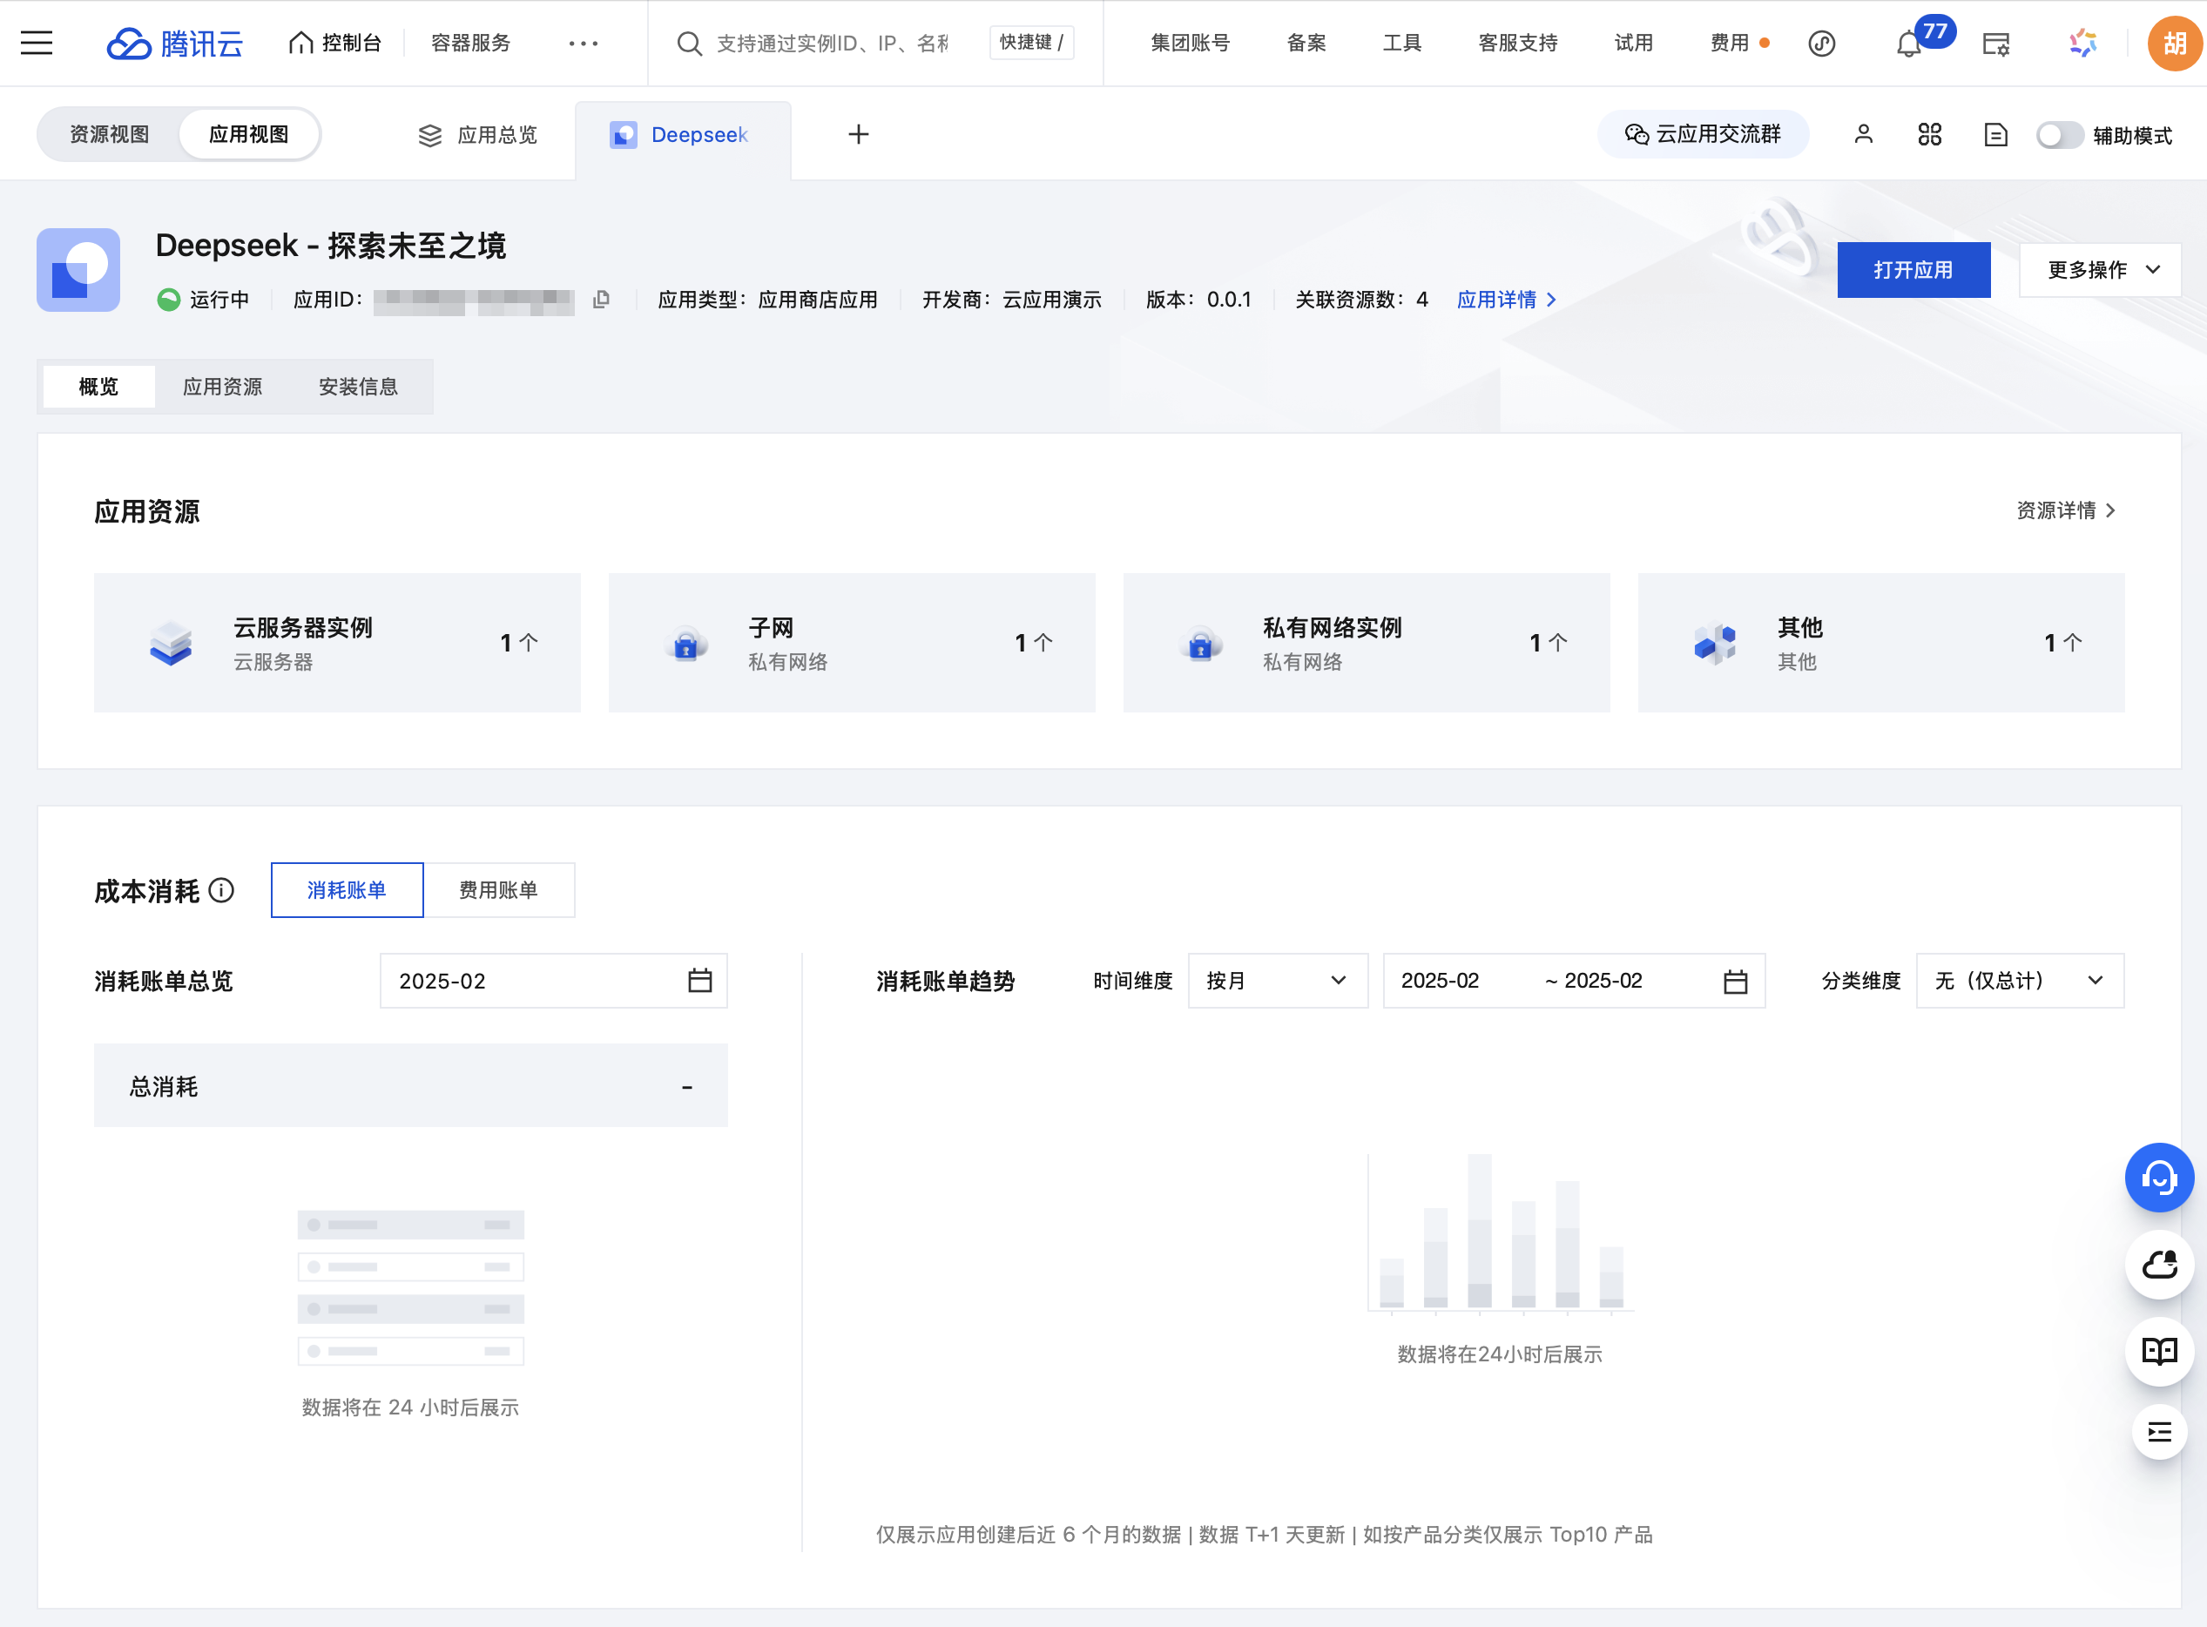Expand the 更多操作 dropdown
2207x1627 pixels.
[x=2100, y=270]
